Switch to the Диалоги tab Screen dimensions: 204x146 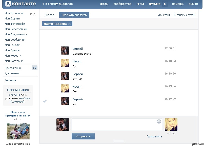click(x=50, y=15)
